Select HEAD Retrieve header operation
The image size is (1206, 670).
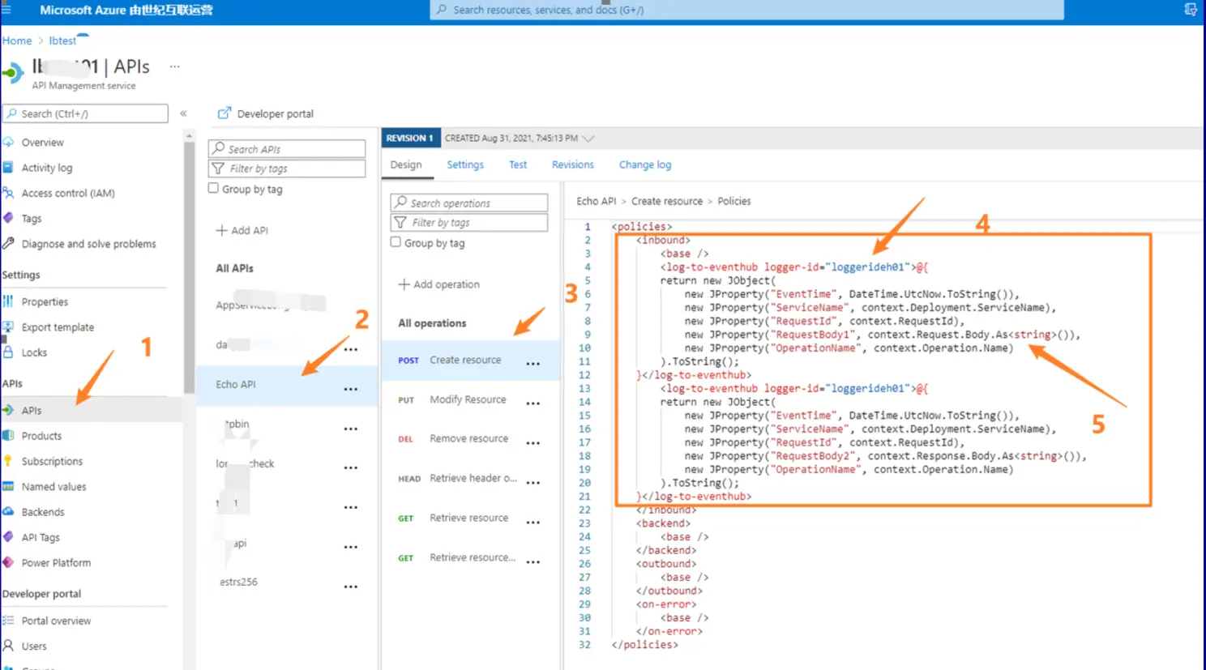pyautogui.click(x=470, y=479)
